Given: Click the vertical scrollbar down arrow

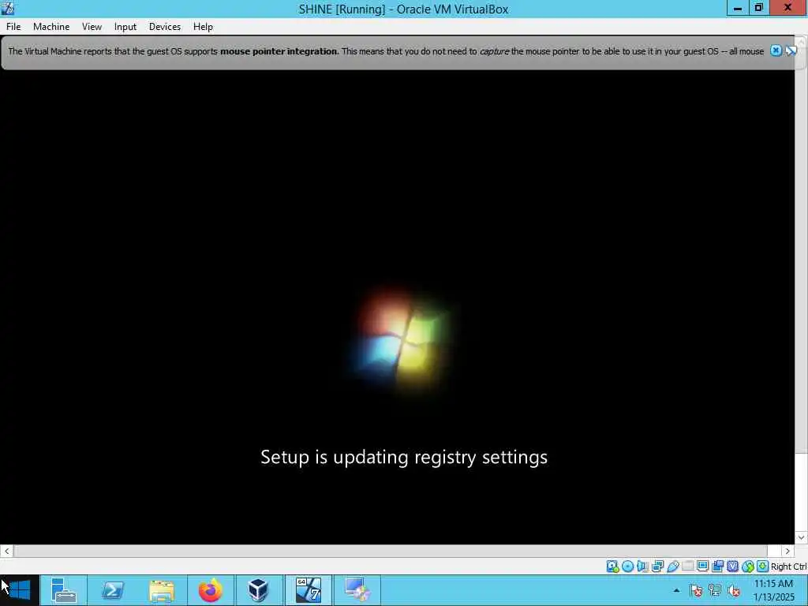Looking at the screenshot, I should tap(801, 537).
